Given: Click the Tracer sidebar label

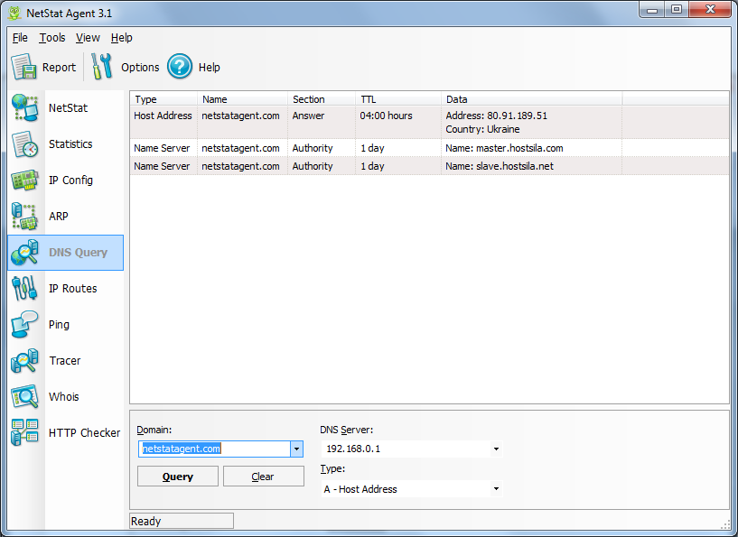Looking at the screenshot, I should click(65, 361).
